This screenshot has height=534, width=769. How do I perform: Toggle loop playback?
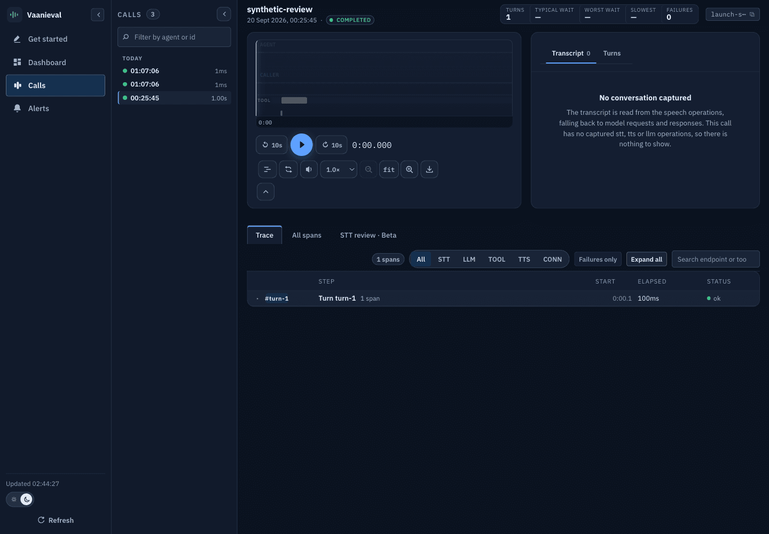point(288,169)
